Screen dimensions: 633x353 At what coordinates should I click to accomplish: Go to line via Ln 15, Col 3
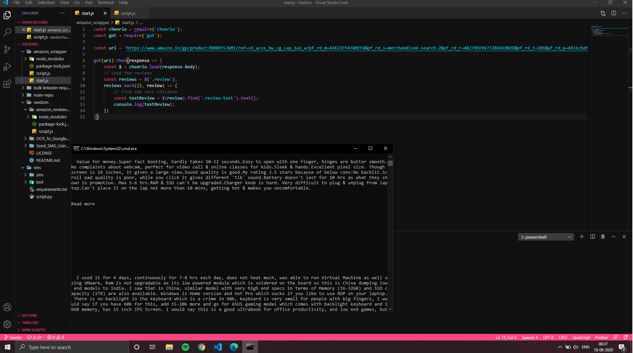pyautogui.click(x=506, y=337)
